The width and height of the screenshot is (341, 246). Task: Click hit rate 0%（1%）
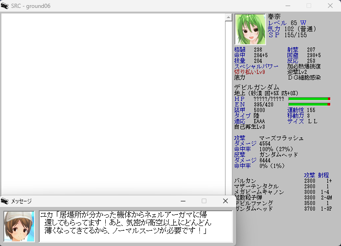click(x=272, y=166)
